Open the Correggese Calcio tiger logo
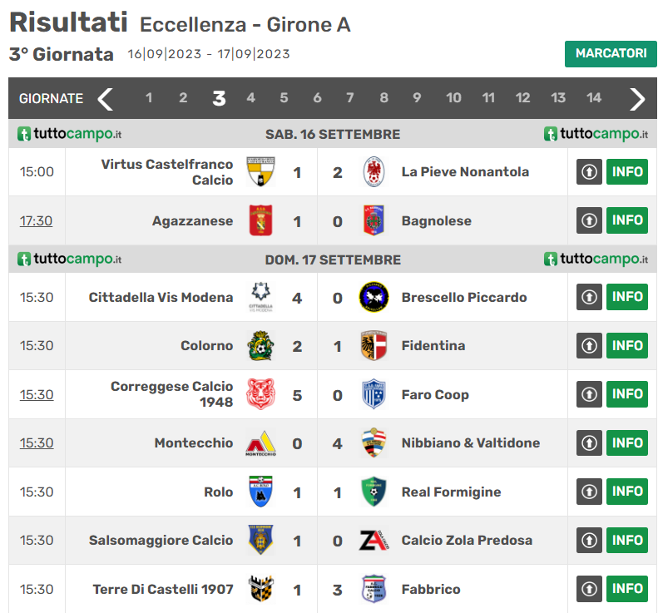 point(260,394)
